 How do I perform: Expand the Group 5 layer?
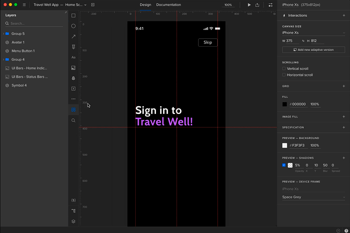point(3,34)
